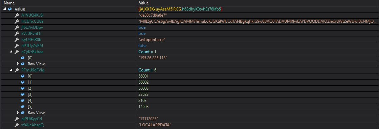Click the value type jAjXX3KxuyAseM5iRCG.h63dhyK0tvhEs78kfo5
This screenshot has width=379, height=129.
[180, 9]
